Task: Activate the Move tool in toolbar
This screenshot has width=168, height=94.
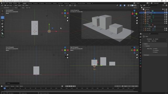Action: pos(2,17)
